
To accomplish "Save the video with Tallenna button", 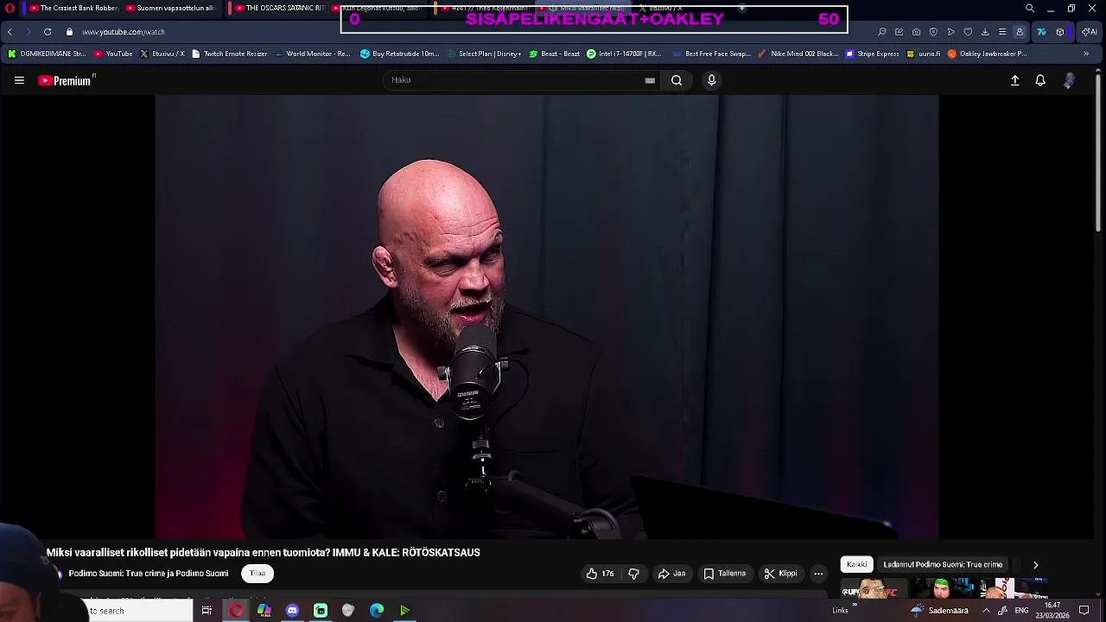I will coord(724,574).
